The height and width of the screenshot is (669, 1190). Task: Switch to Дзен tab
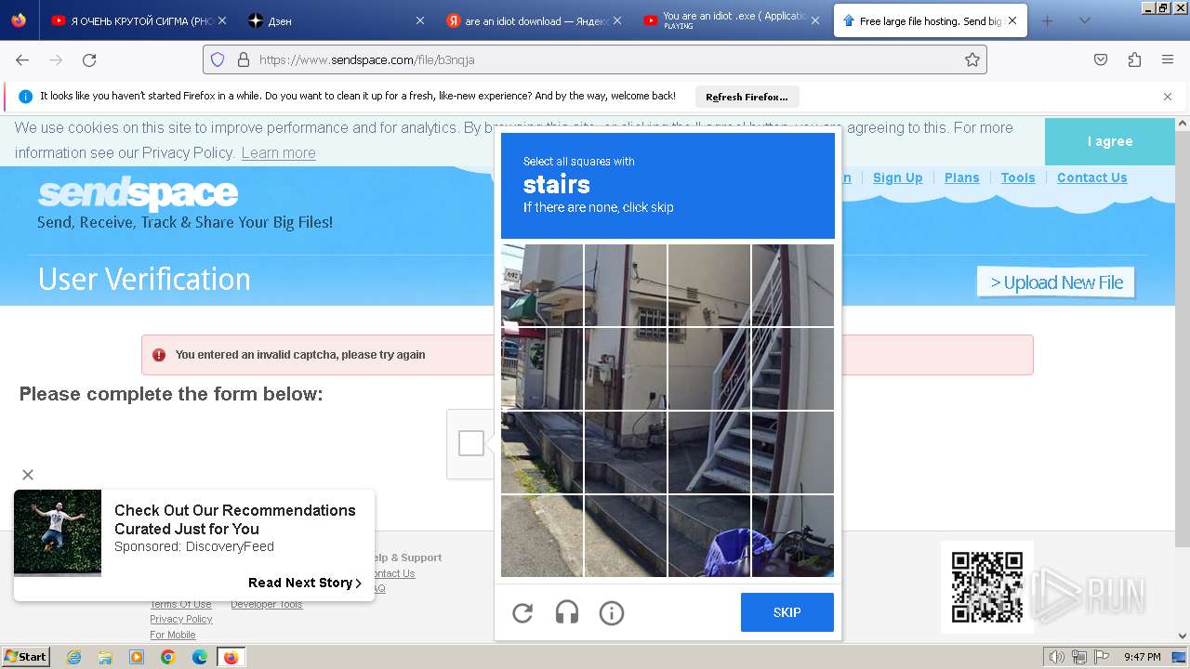335,20
